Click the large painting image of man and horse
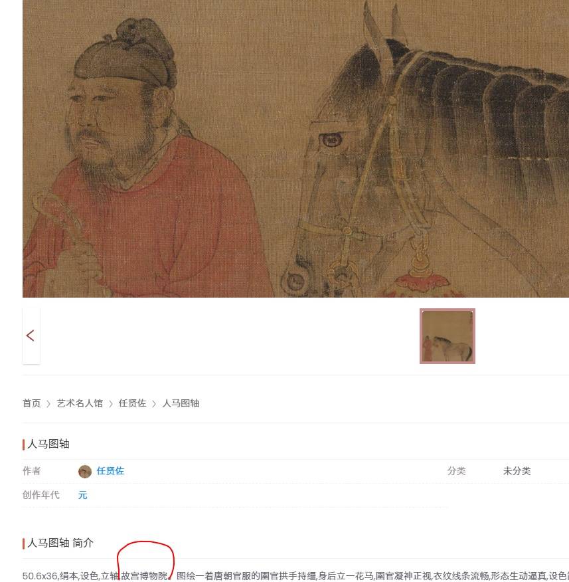The height and width of the screenshot is (582, 569). coord(295,148)
